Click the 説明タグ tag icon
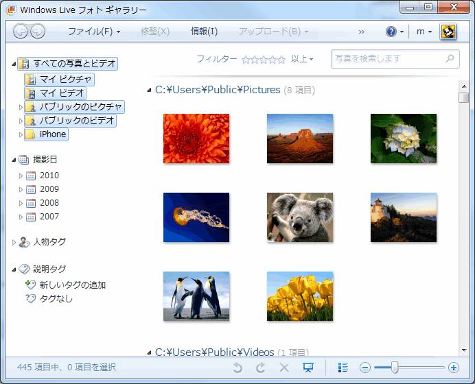 (24, 269)
